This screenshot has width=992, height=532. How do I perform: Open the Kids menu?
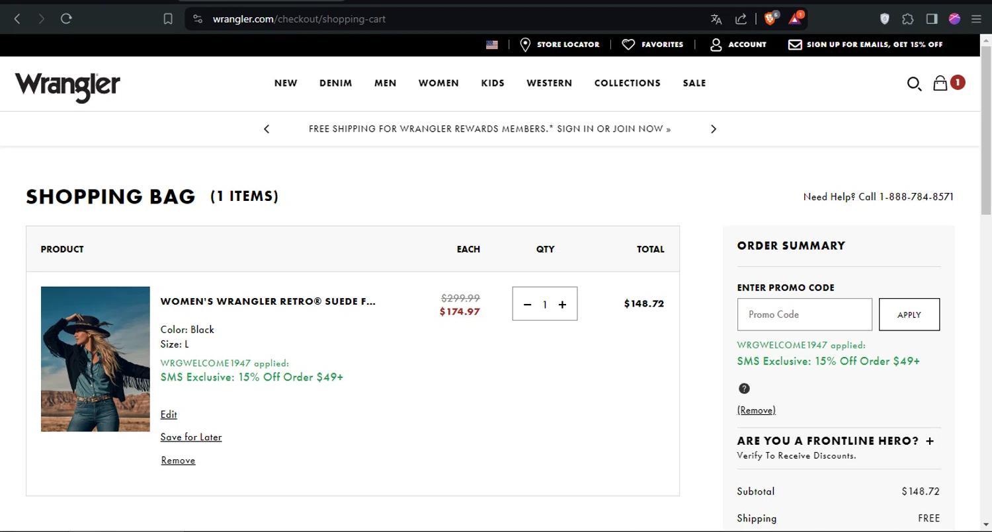click(x=493, y=83)
